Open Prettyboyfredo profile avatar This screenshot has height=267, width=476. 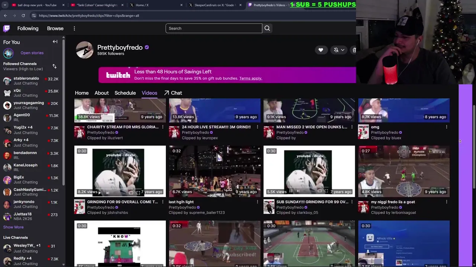click(85, 50)
